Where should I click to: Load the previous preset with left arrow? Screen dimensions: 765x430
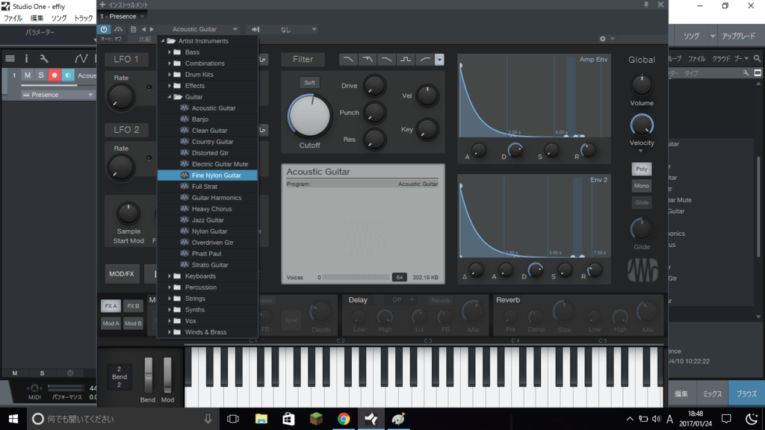click(x=143, y=29)
